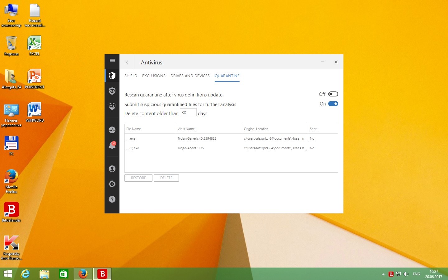Open the hamburger menu in Bitdefender sidebar
The width and height of the screenshot is (448, 280).
coord(112,61)
